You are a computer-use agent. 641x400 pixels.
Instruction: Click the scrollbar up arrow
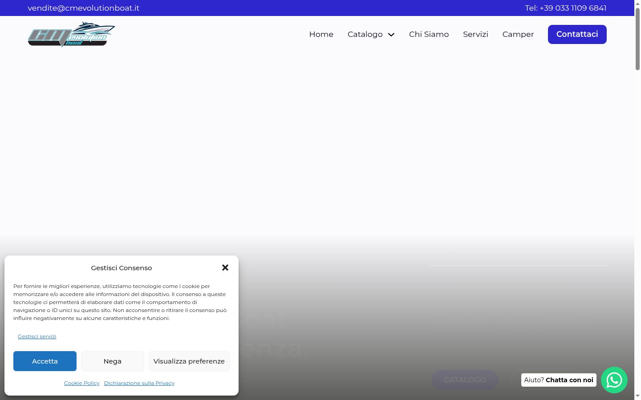pos(637,4)
